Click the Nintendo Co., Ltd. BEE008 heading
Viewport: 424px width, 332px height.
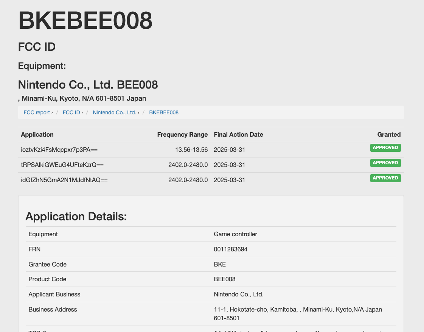pyautogui.click(x=88, y=85)
